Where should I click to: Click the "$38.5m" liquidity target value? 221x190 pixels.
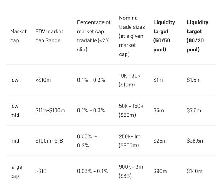click(196, 140)
